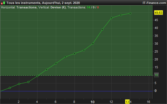The image size is (167, 104).
Task: Open the IT-Finance.com link
Action: coord(154,3)
